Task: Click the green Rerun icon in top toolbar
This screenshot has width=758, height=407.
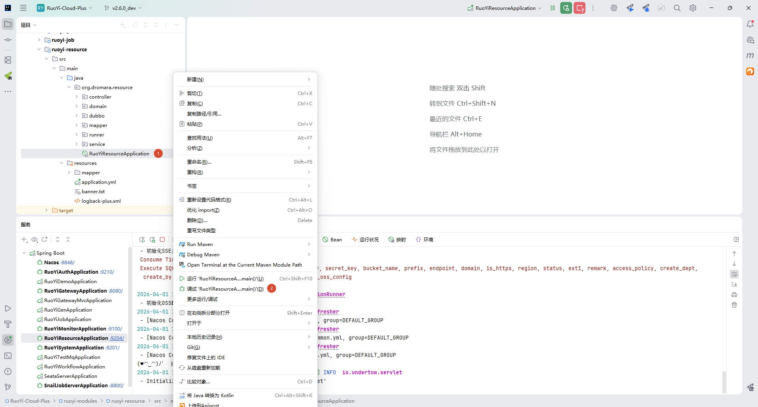Action: [566, 8]
